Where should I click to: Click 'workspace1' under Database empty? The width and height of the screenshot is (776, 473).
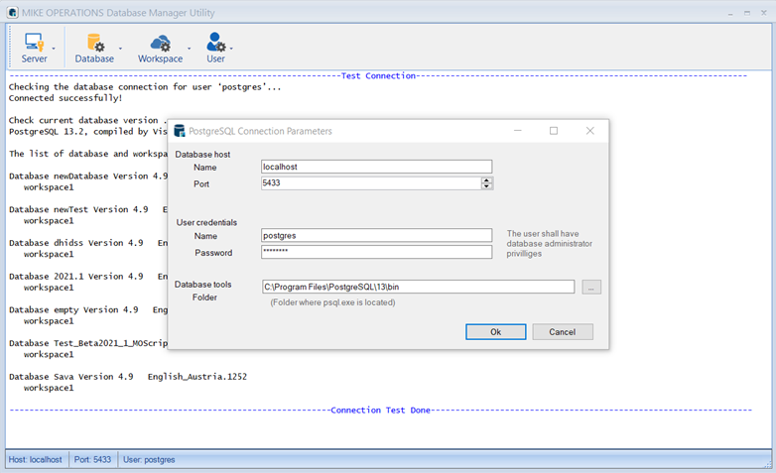point(49,321)
